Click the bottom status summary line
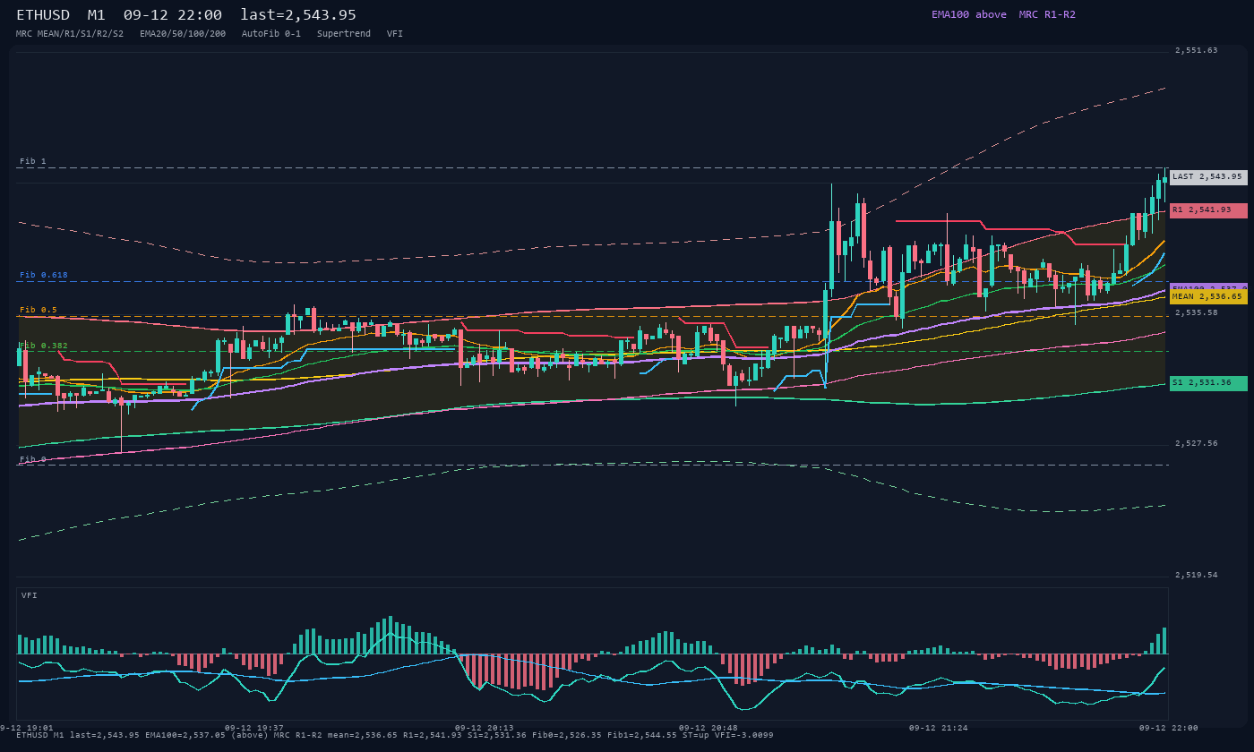 395,735
